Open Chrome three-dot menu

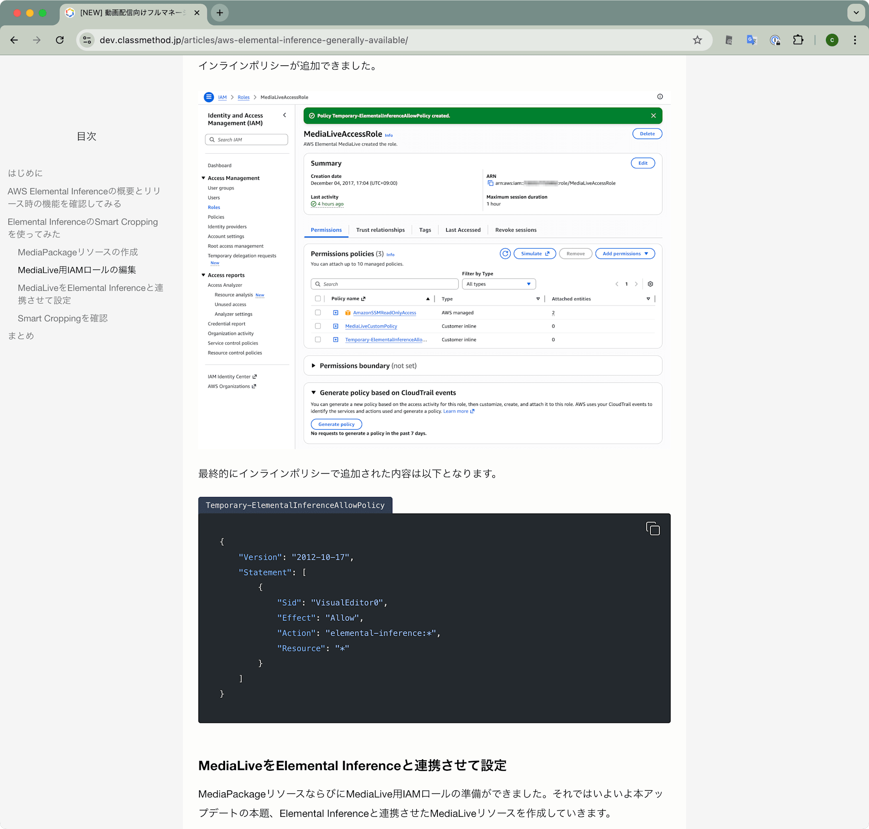[855, 40]
